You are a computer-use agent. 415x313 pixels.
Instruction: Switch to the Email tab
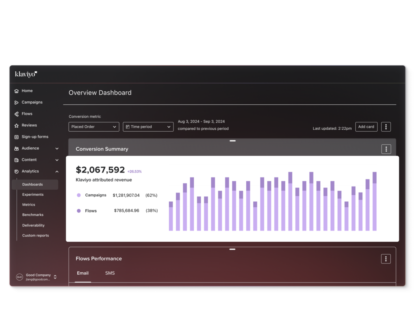click(83, 273)
